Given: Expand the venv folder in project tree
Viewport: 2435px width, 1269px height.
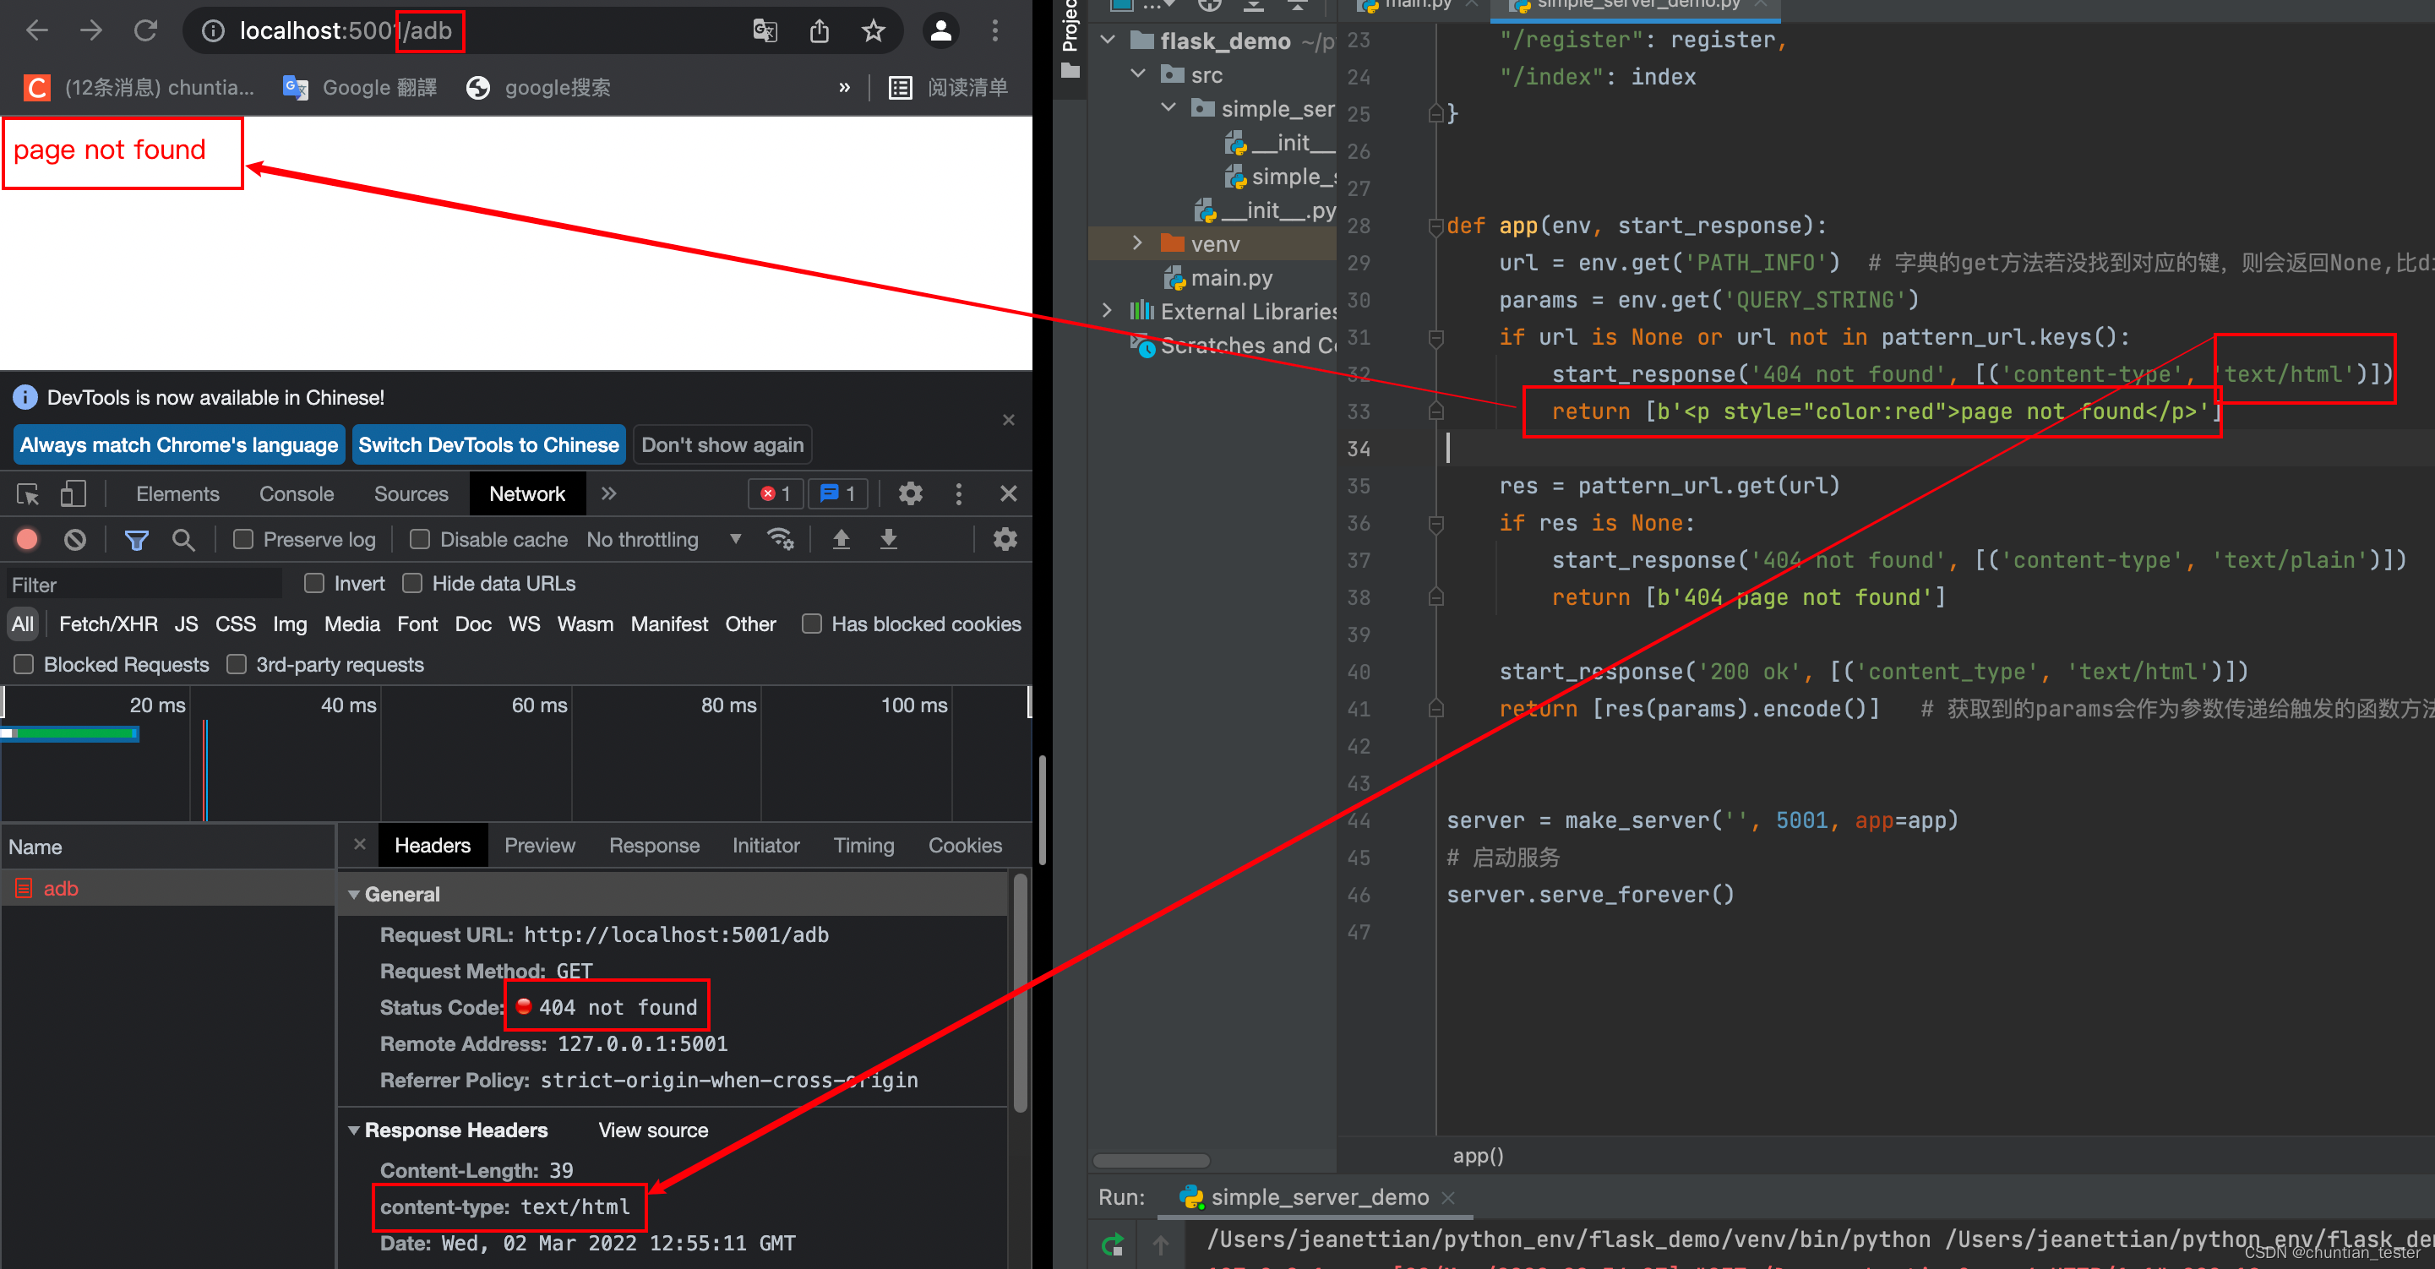Looking at the screenshot, I should 1137,244.
